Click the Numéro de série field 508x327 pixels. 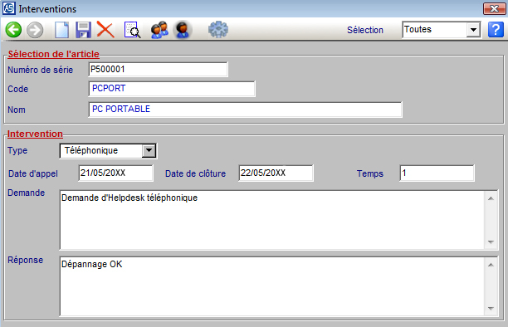click(x=158, y=70)
